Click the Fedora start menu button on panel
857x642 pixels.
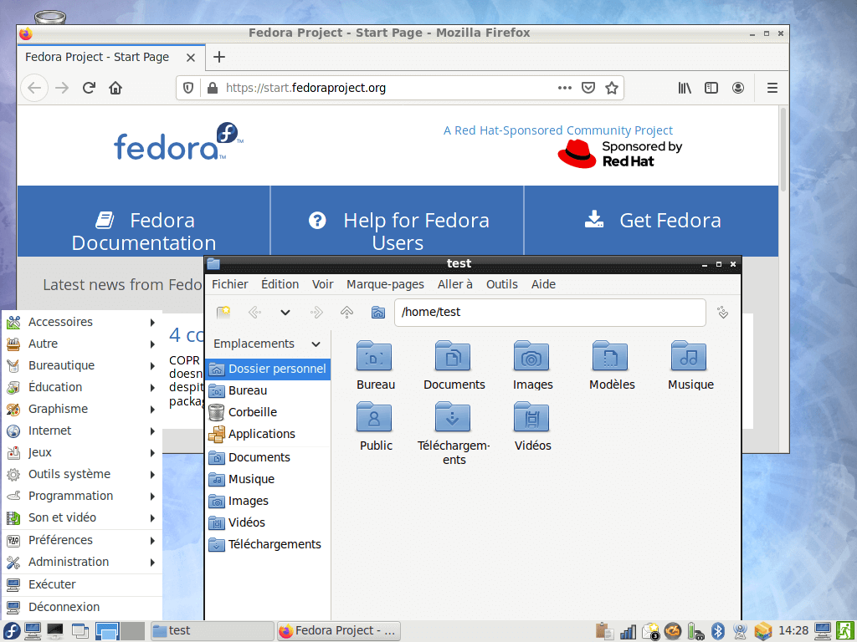(x=11, y=631)
